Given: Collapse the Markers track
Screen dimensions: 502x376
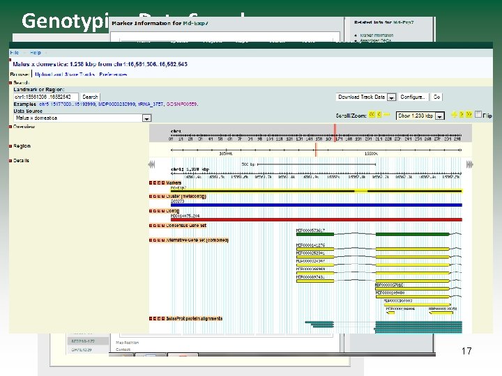Looking at the screenshot, I should 151,183.
